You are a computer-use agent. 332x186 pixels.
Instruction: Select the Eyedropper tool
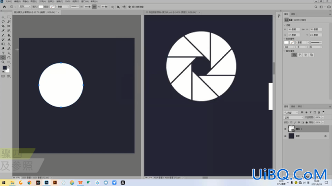pyautogui.click(x=3, y=31)
